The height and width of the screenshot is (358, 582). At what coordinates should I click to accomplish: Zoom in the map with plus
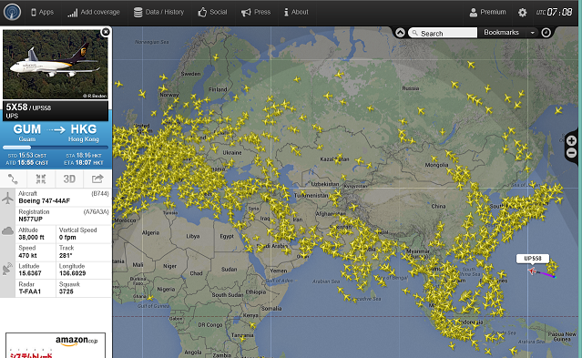(x=571, y=141)
